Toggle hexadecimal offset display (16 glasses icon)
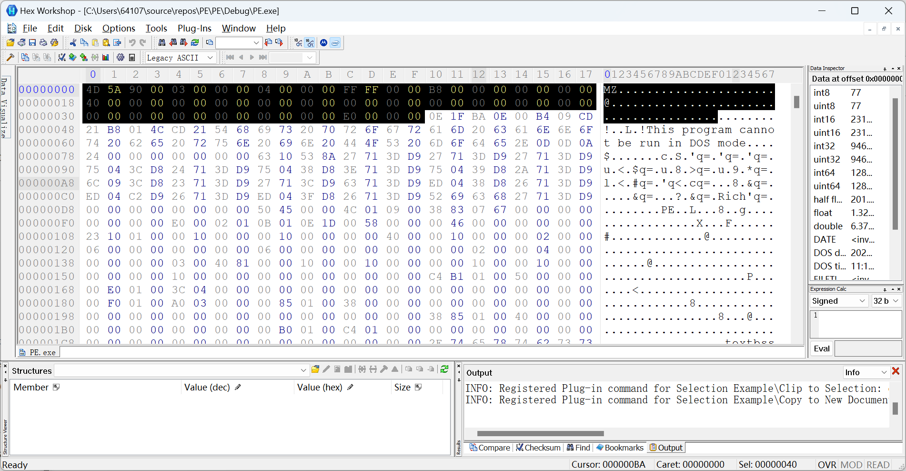 310,43
